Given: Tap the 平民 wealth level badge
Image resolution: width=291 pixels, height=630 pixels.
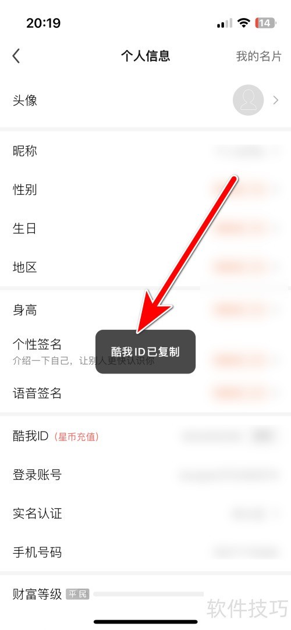Looking at the screenshot, I should [x=77, y=594].
